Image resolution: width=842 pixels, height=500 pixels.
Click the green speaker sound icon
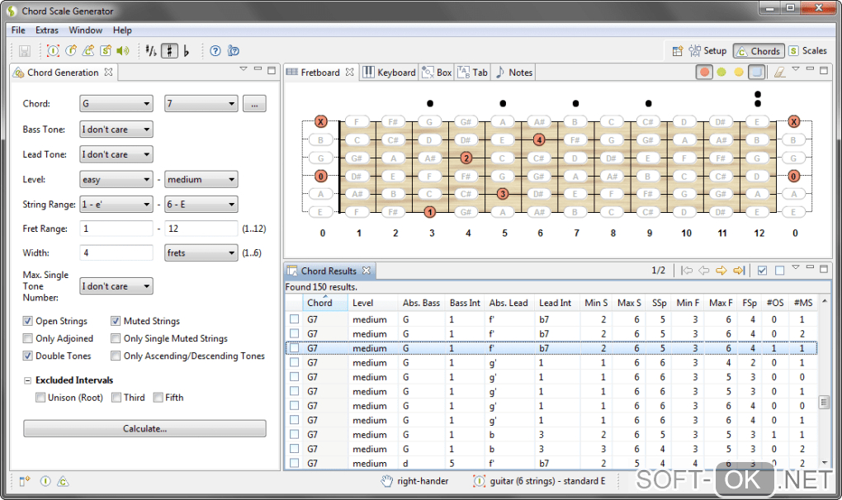coord(123,50)
